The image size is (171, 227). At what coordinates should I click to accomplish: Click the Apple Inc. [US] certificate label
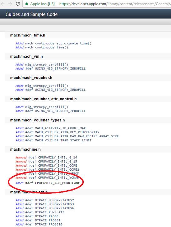pyautogui.click(x=42, y=4)
